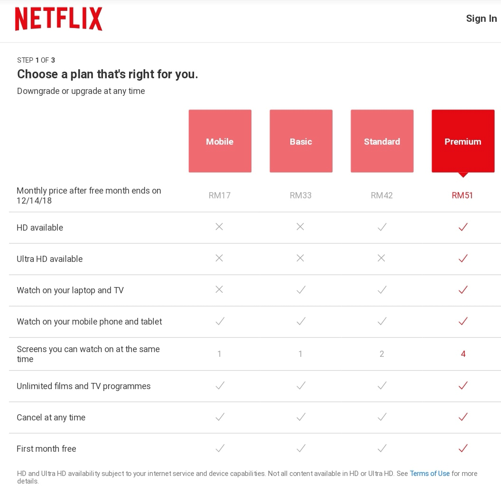Choose the Standard plan tile

pyautogui.click(x=382, y=141)
